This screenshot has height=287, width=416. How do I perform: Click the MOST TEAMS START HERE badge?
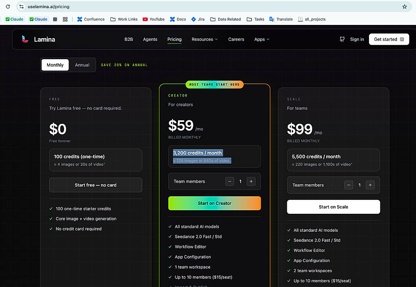tap(214, 85)
